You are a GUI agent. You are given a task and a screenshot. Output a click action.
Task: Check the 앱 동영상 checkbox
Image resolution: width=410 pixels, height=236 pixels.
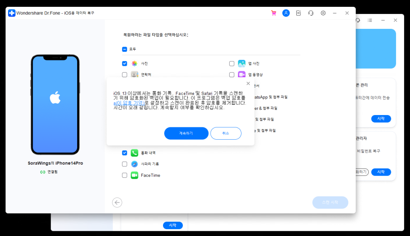232,75
